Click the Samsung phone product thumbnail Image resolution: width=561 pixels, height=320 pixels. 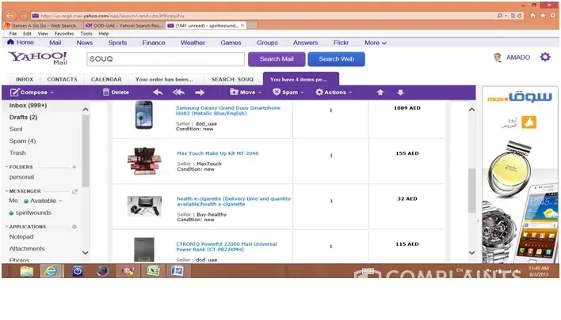click(144, 115)
